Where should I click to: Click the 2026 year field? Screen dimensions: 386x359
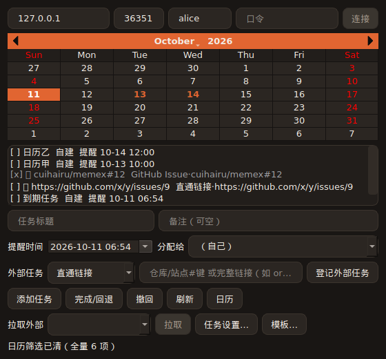(x=220, y=41)
